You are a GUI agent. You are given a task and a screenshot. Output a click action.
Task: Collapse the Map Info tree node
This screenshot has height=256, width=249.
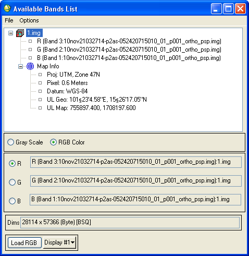coord(20,66)
